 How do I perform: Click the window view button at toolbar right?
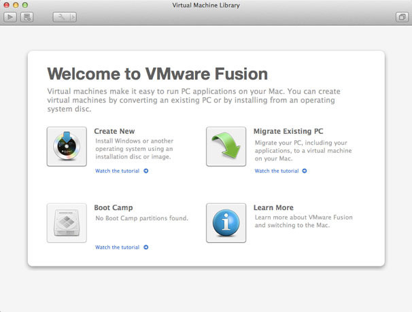coord(401,17)
